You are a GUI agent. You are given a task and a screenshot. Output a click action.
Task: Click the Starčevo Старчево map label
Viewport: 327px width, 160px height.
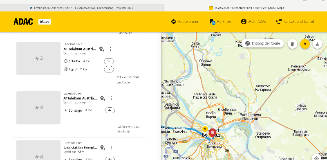click(263, 135)
